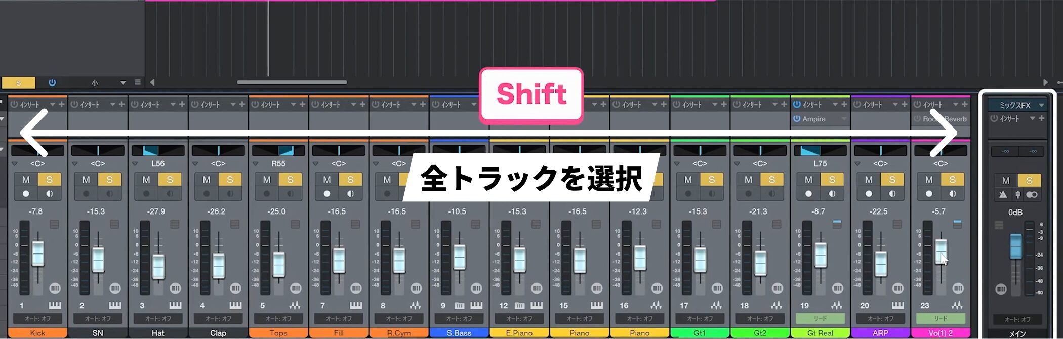
Task: Open the instrument editor on Kick channel
Action: (x=55, y=306)
